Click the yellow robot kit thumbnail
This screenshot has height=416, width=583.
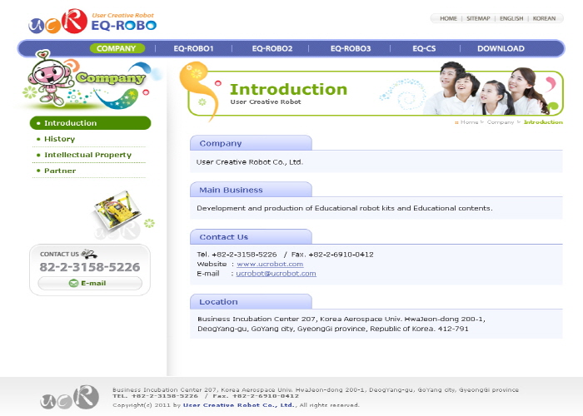pos(117,210)
